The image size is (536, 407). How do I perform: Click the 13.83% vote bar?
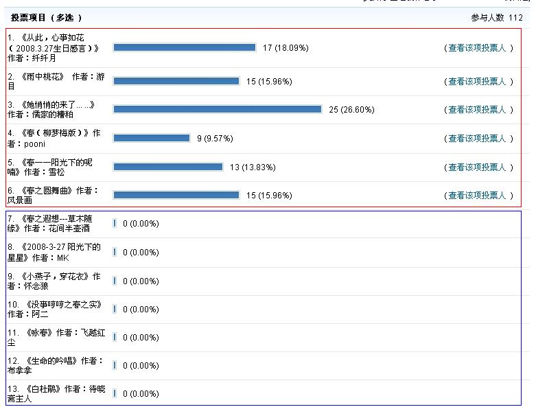pyautogui.click(x=167, y=167)
